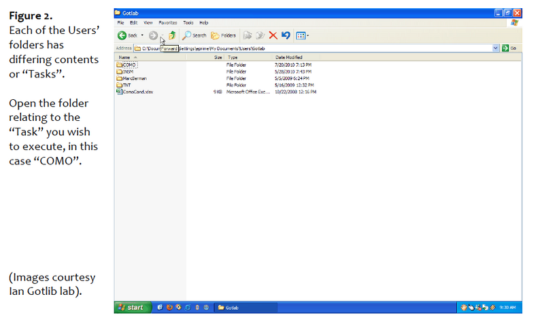
Task: Expand the Address bar dropdown arrow
Action: [x=496, y=48]
